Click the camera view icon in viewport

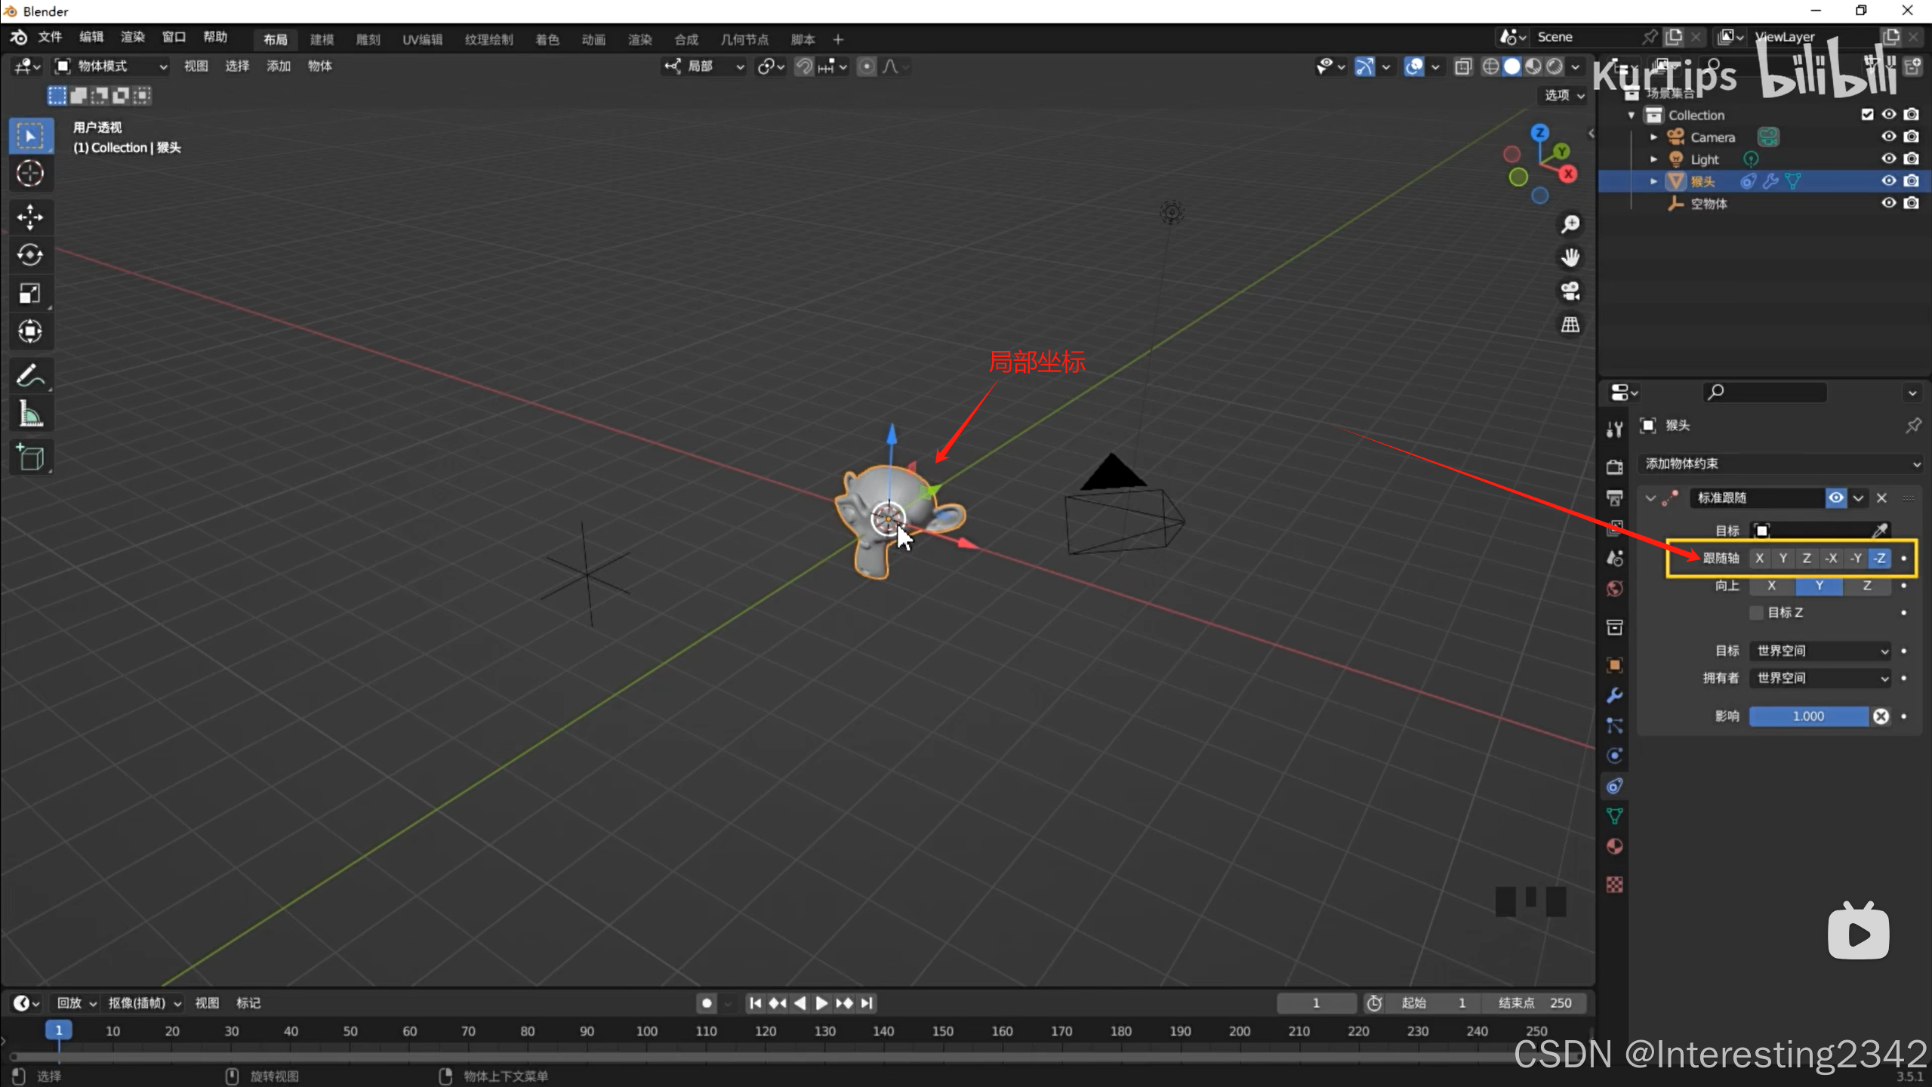[1570, 291]
